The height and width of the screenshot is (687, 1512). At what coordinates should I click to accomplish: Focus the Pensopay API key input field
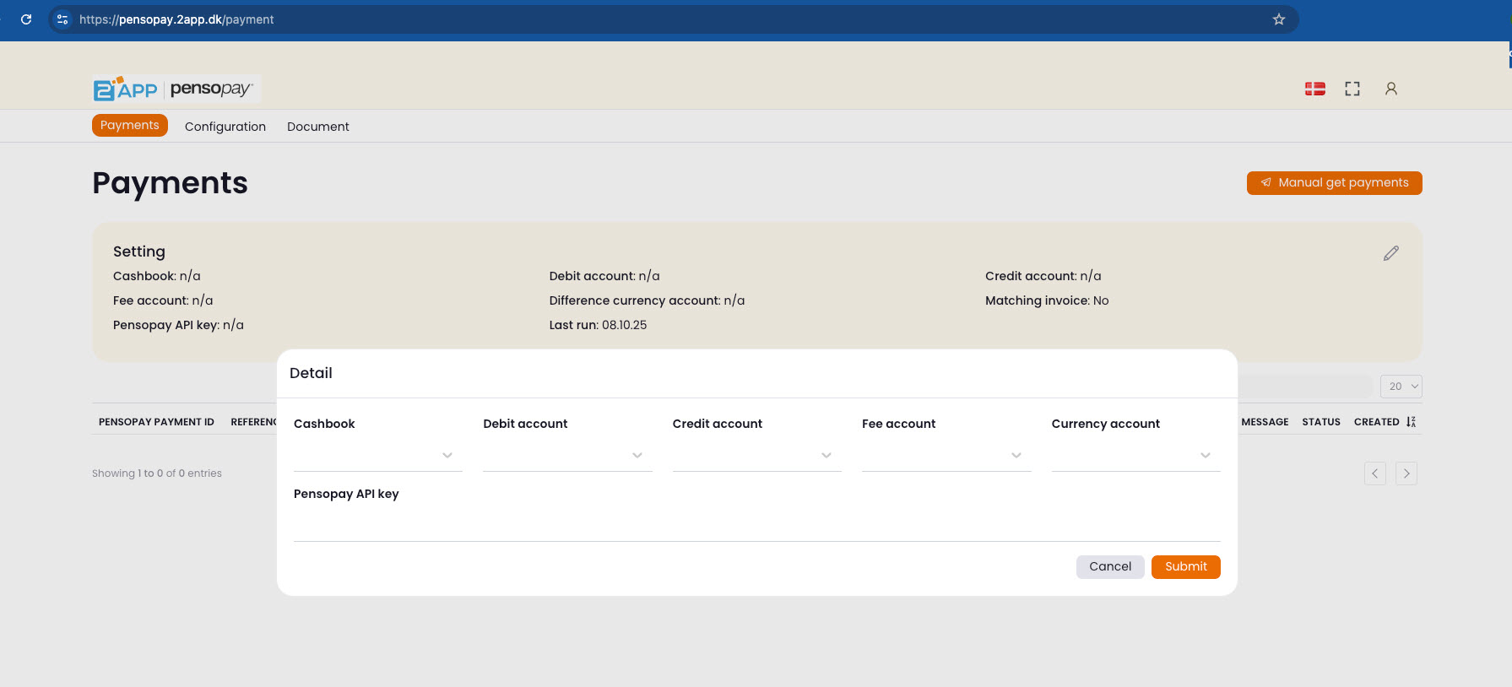pos(756,527)
